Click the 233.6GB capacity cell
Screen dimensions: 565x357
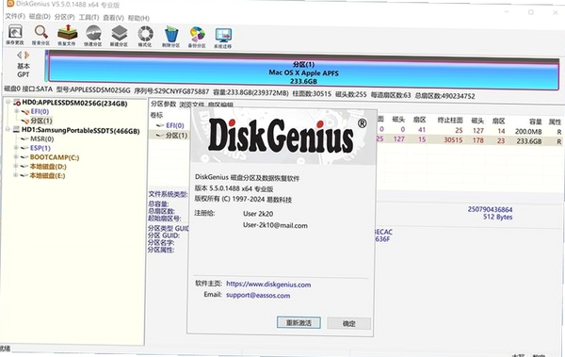(x=529, y=141)
